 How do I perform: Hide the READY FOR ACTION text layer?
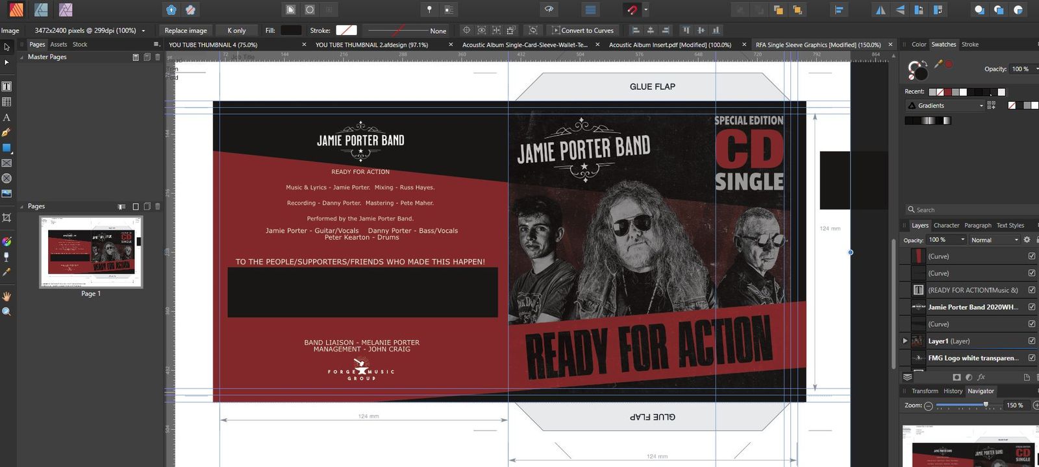point(1031,290)
